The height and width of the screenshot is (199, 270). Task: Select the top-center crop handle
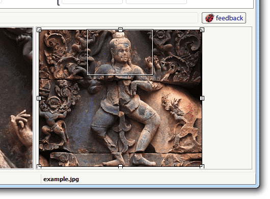[x=121, y=30]
